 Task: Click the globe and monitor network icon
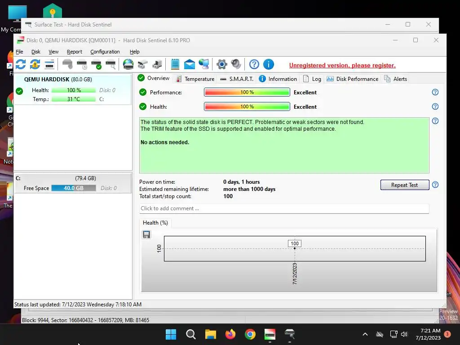(204, 64)
